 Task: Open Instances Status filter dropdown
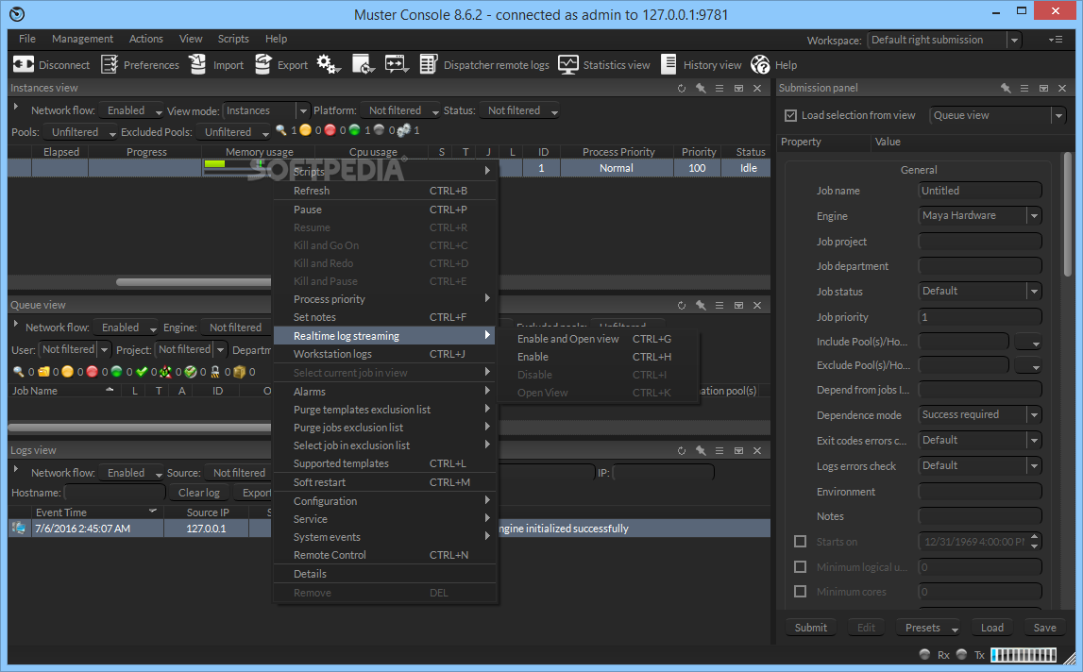point(520,110)
